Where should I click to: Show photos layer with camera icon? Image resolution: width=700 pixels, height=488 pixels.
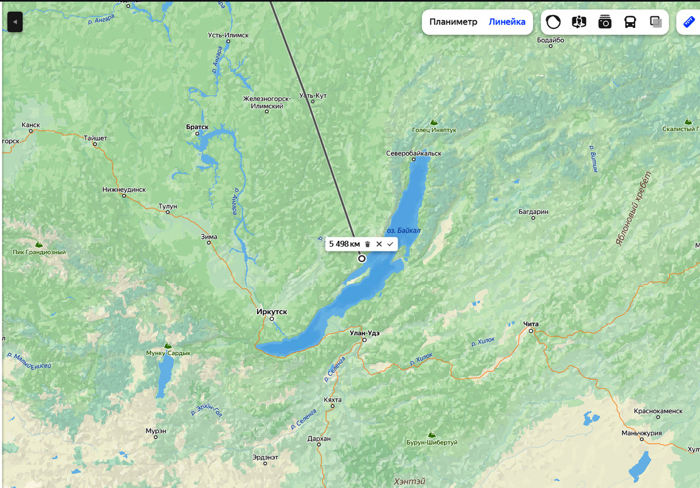pos(605,22)
